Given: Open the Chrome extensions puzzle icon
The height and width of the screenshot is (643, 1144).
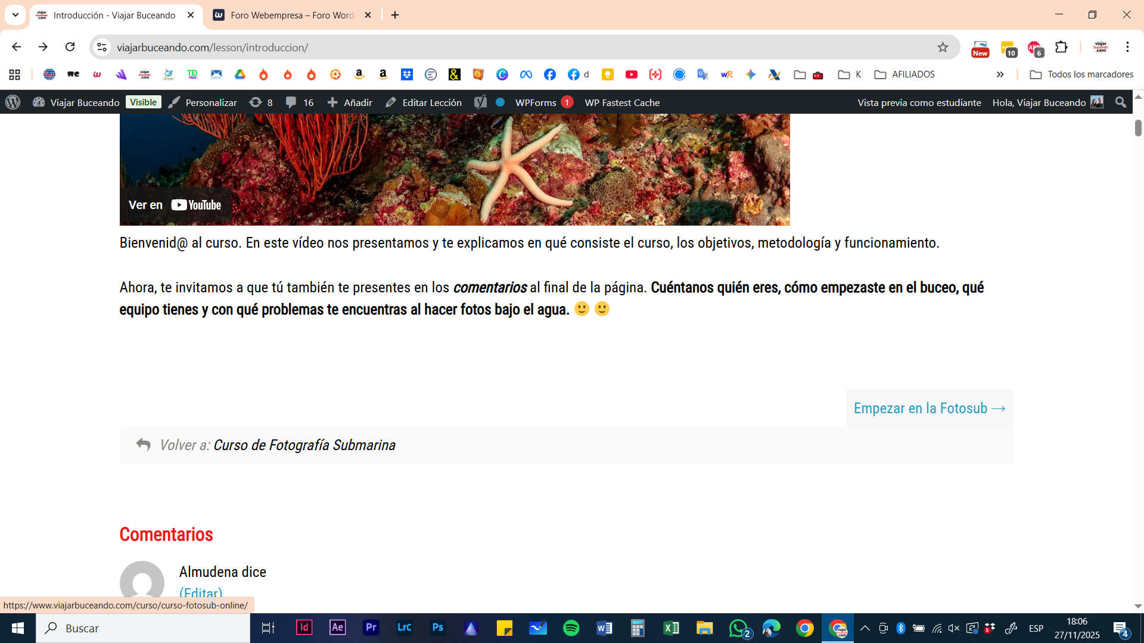Looking at the screenshot, I should 1061,47.
